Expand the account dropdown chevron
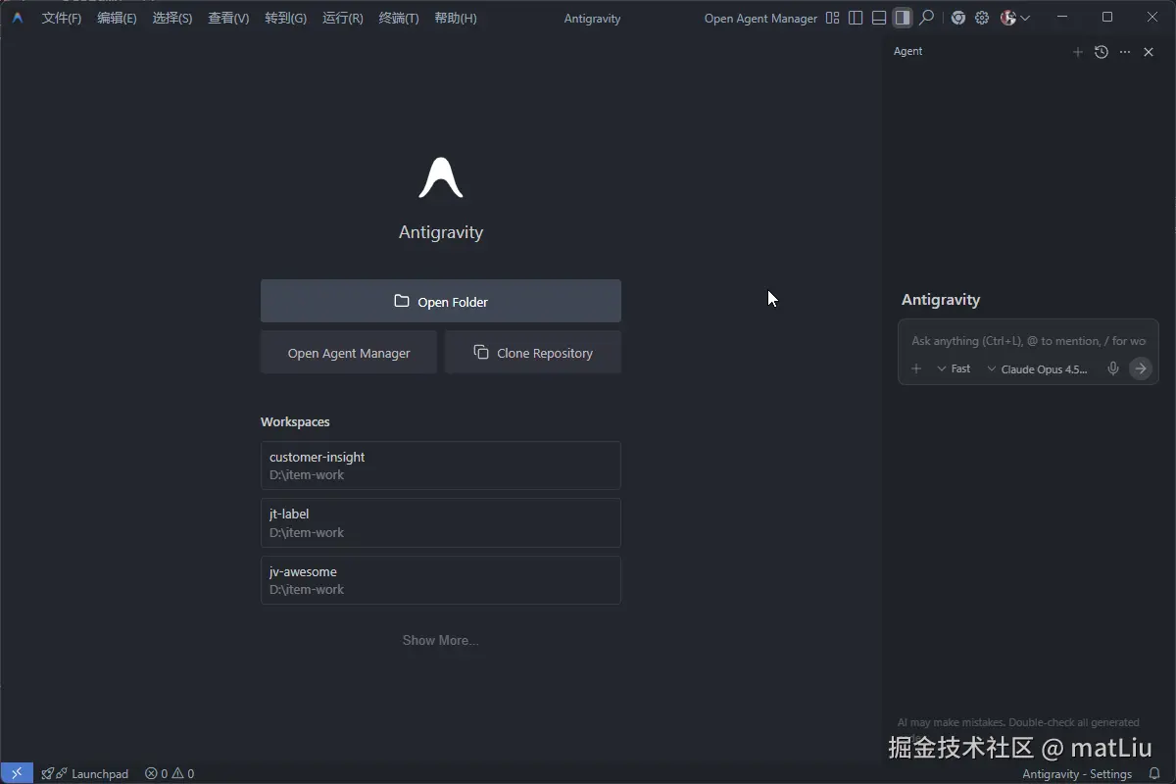This screenshot has width=1176, height=784. click(1025, 18)
